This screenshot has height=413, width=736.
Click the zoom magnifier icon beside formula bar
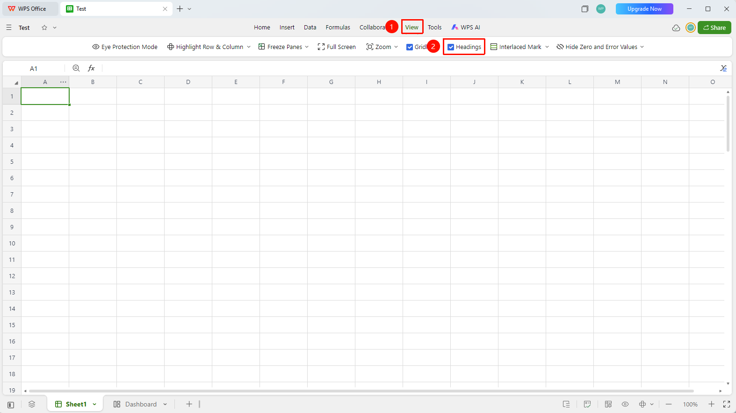76,68
